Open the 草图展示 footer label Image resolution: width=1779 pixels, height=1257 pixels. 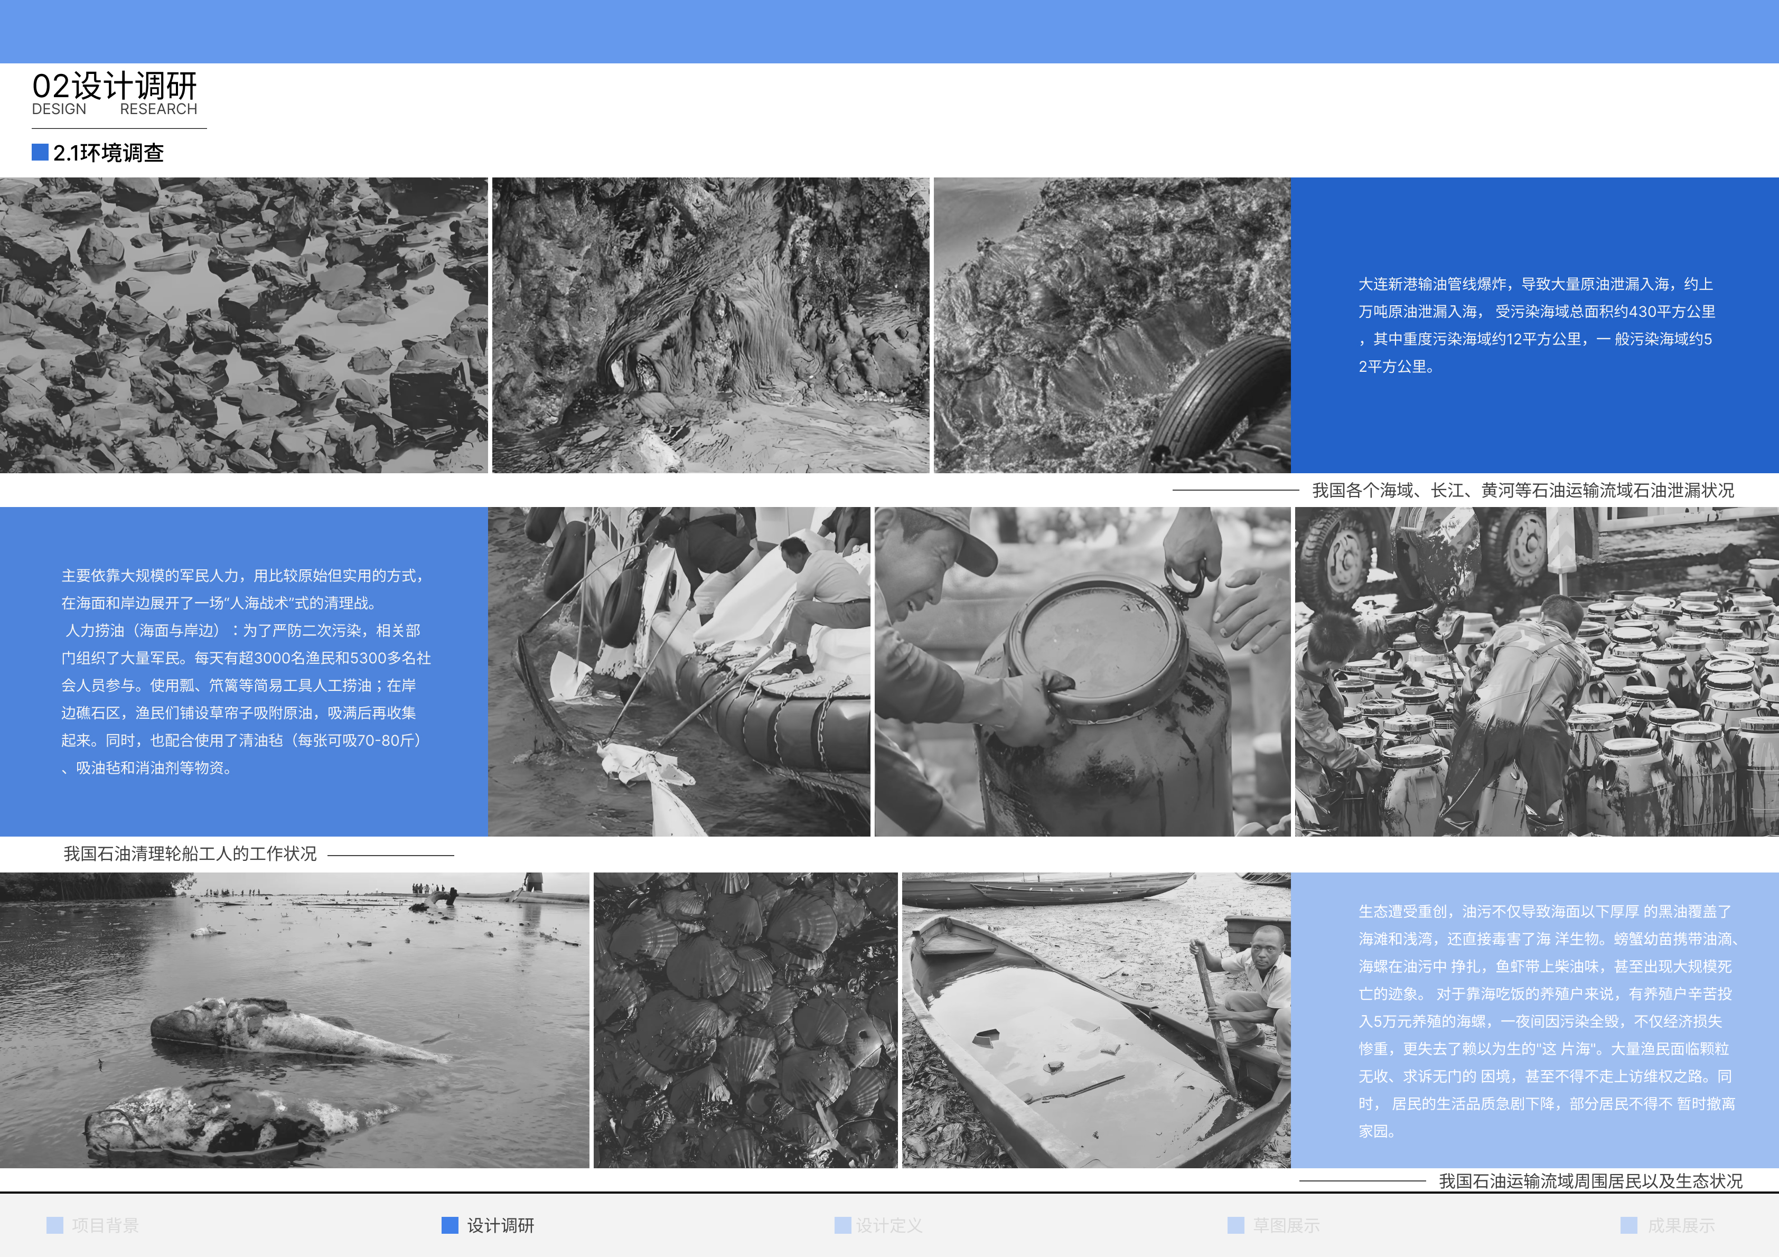click(1286, 1225)
